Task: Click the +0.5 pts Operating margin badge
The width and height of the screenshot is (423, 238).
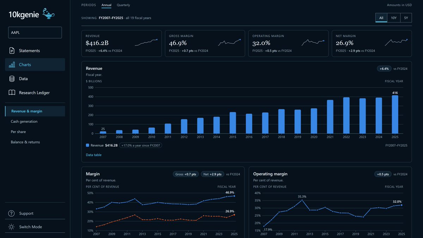Action: pyautogui.click(x=383, y=174)
